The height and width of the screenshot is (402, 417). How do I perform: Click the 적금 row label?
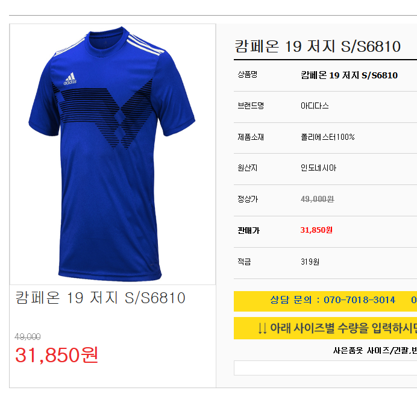pyautogui.click(x=244, y=262)
